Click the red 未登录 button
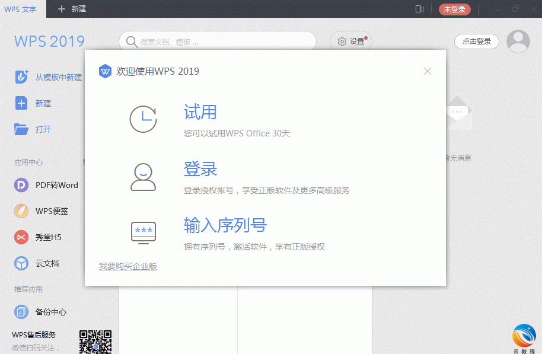The width and height of the screenshot is (542, 354). (454, 9)
